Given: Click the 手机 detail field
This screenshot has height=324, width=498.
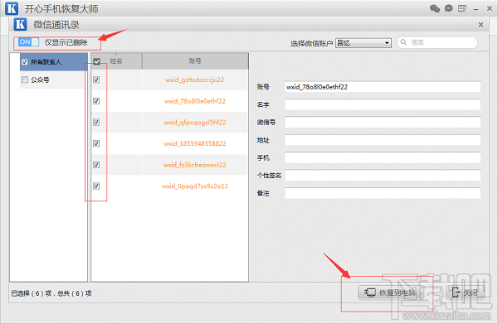Looking at the screenshot, I should (383, 158).
